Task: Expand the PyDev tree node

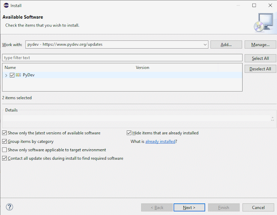Action: 6,76
